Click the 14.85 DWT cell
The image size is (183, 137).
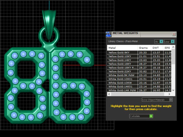click(x=157, y=75)
